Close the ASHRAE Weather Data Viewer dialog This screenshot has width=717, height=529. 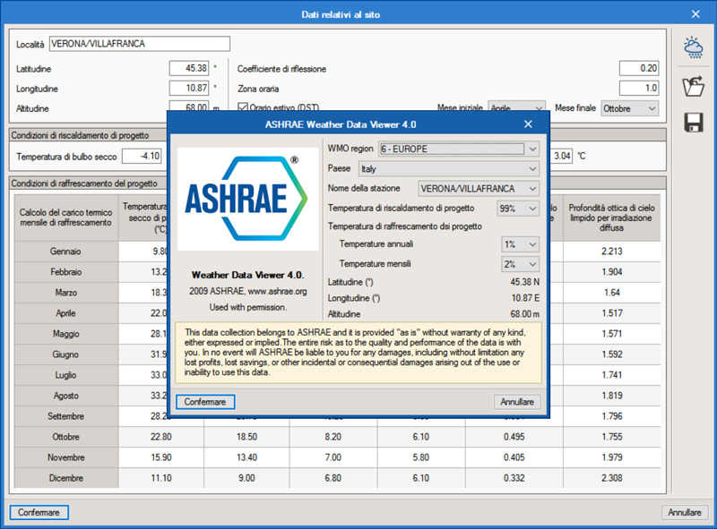(x=528, y=124)
